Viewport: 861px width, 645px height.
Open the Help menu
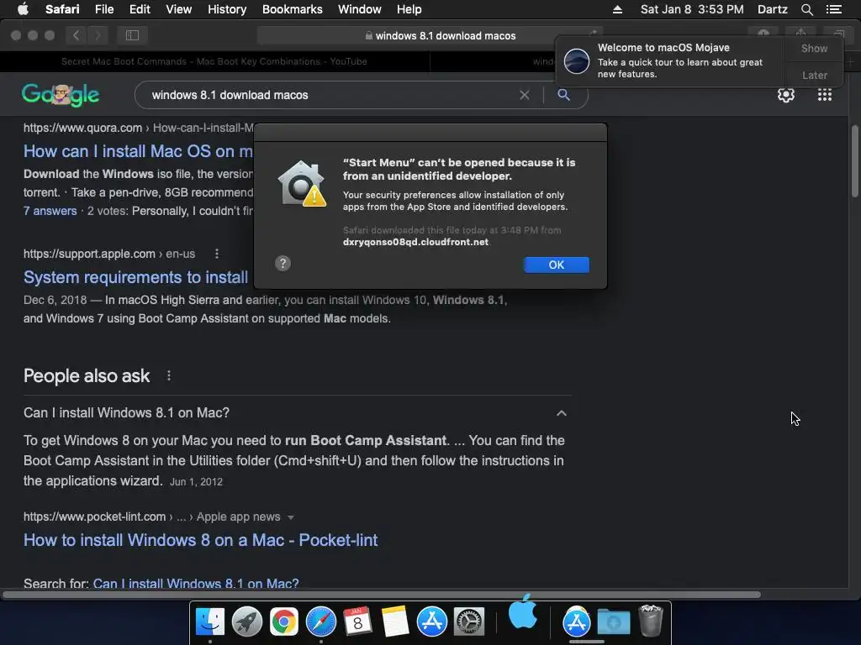pyautogui.click(x=409, y=9)
